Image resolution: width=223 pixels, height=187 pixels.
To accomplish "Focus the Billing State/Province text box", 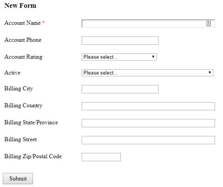I will point(148,123).
